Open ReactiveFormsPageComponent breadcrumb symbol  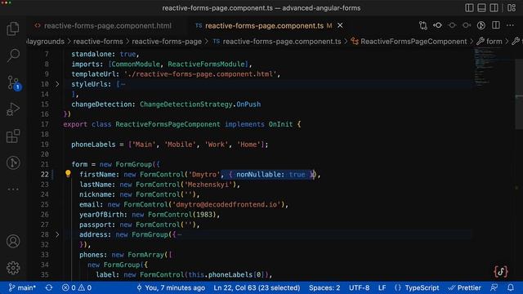413,42
